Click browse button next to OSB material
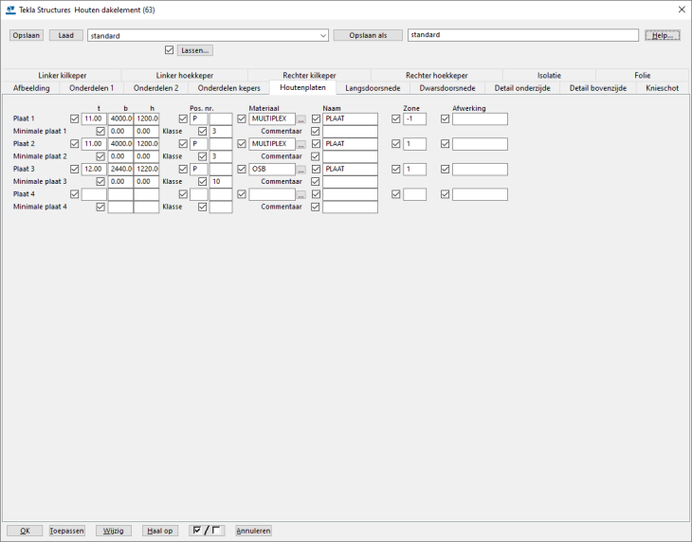Viewport: 692px width, 542px height. coord(300,170)
